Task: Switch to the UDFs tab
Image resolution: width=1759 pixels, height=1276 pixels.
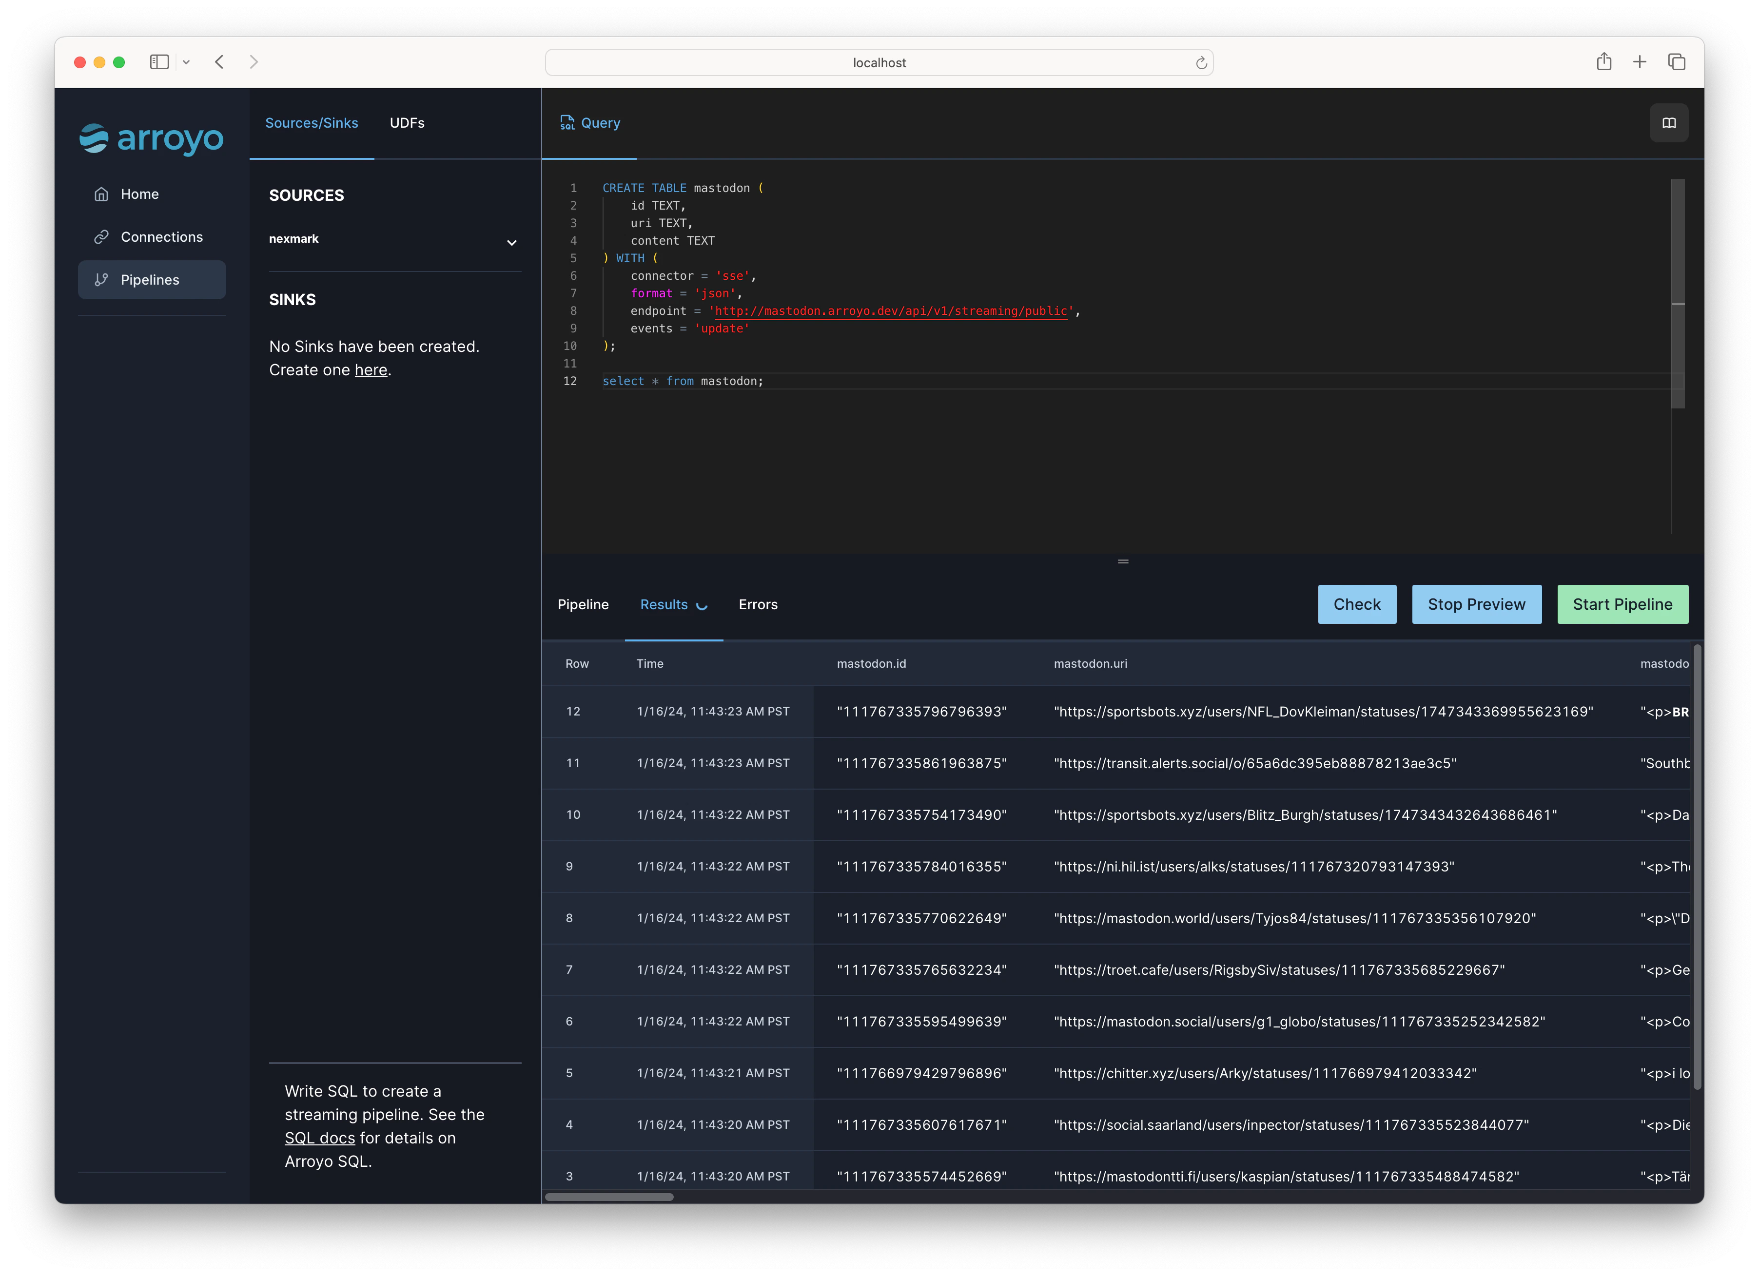Action: pos(407,122)
